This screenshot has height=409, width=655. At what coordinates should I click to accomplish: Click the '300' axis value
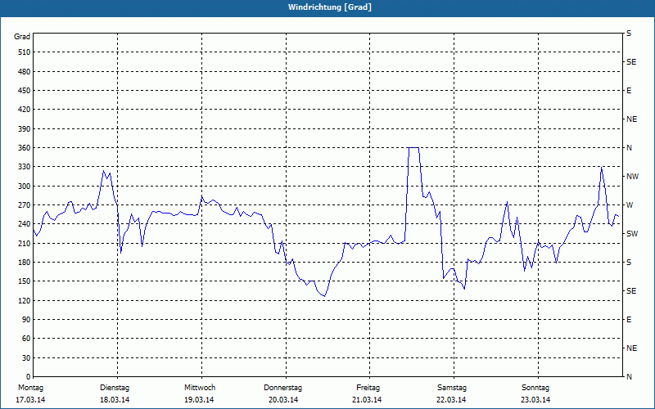click(25, 187)
